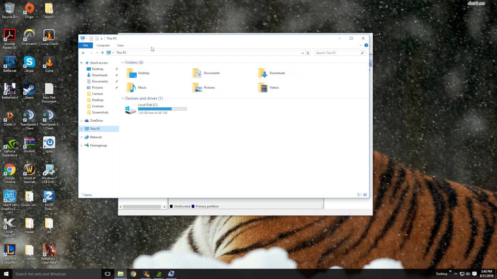Select the Google Chrome desktop shortcut
This screenshot has height=279, width=497.
10,174
